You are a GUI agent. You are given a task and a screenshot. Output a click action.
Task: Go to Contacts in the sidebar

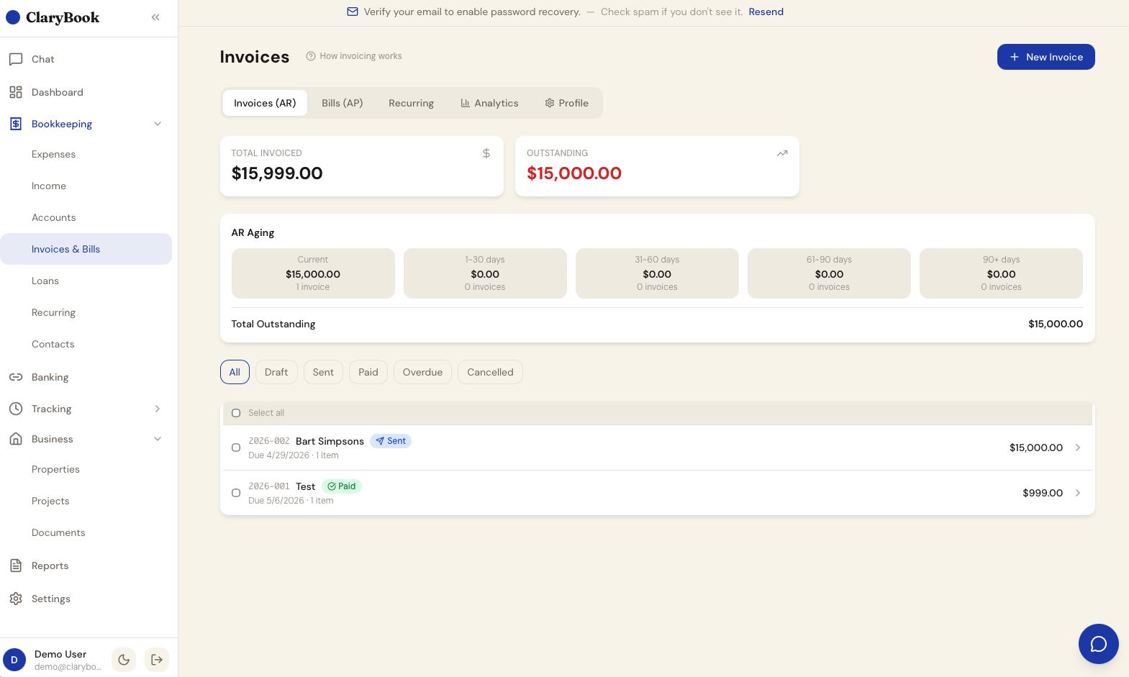[x=53, y=344]
